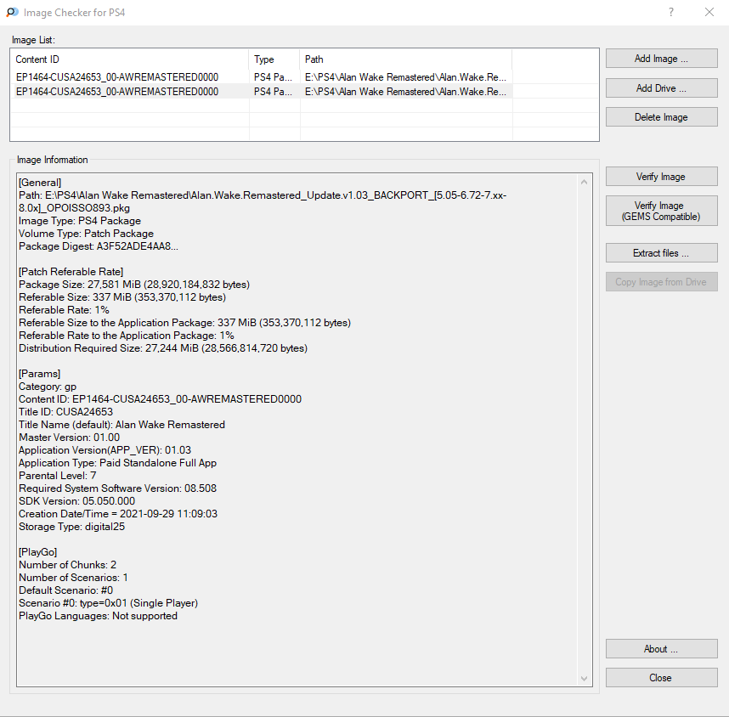Click the Title ID: CUSA24653 line
The width and height of the screenshot is (729, 717).
(x=65, y=412)
